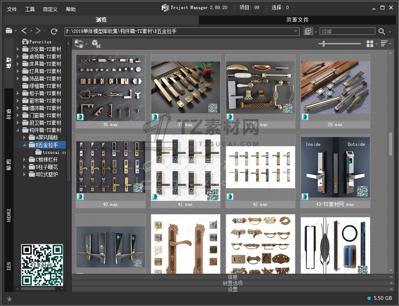Expand the 信息 panel bar
This screenshot has height=306, width=399.
coord(232,277)
